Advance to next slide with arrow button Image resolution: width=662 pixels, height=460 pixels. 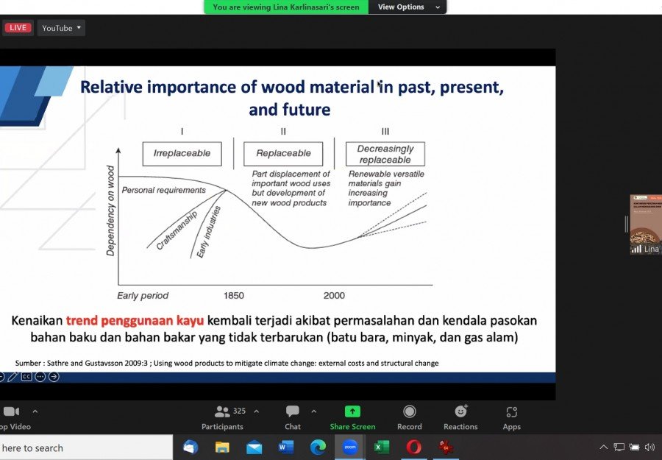coord(54,376)
